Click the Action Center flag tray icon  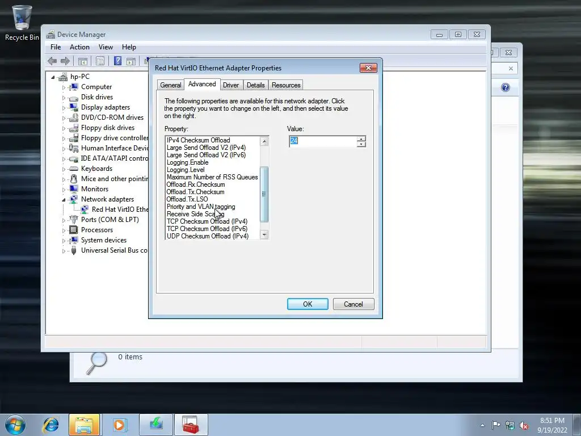point(496,425)
